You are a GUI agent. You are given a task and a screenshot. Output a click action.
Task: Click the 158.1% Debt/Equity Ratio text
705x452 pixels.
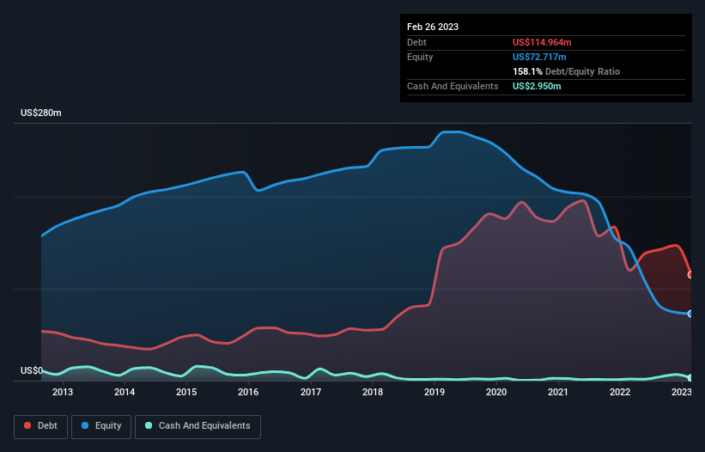click(x=566, y=71)
